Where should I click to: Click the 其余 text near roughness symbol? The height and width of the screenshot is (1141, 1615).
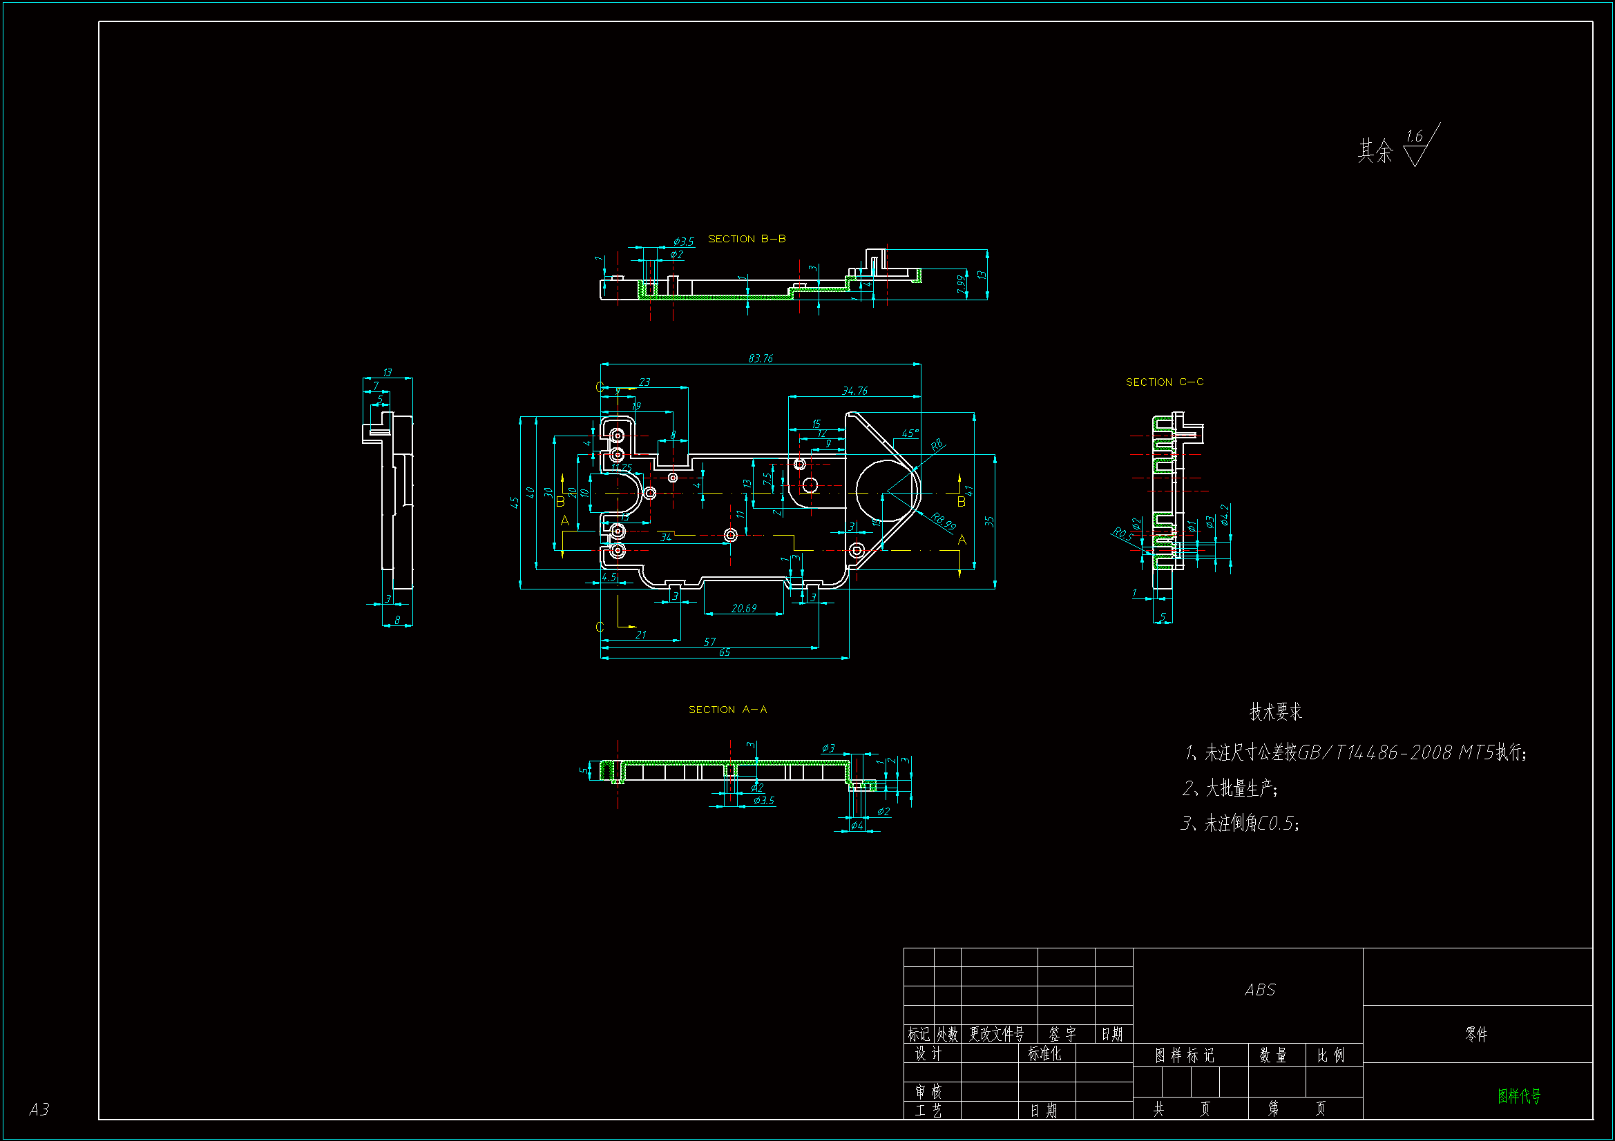pyautogui.click(x=1375, y=150)
